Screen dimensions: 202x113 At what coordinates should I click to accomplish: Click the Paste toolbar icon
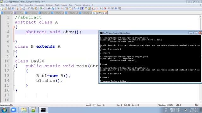36,8
